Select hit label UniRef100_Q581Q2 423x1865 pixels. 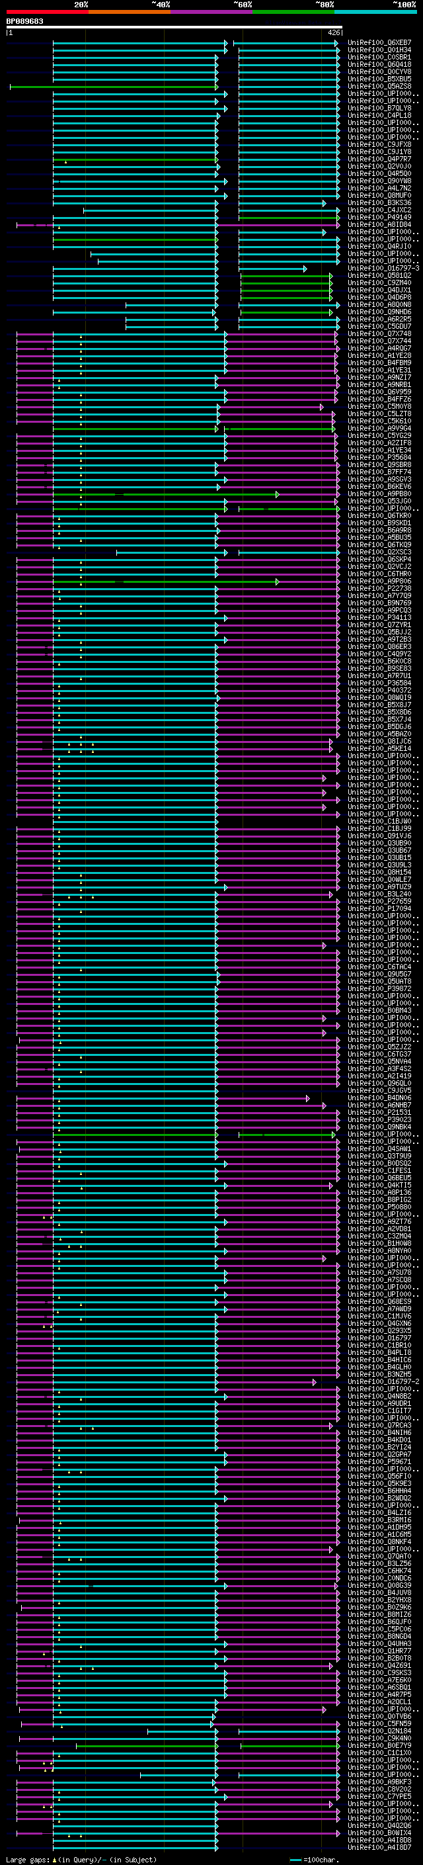379,276
